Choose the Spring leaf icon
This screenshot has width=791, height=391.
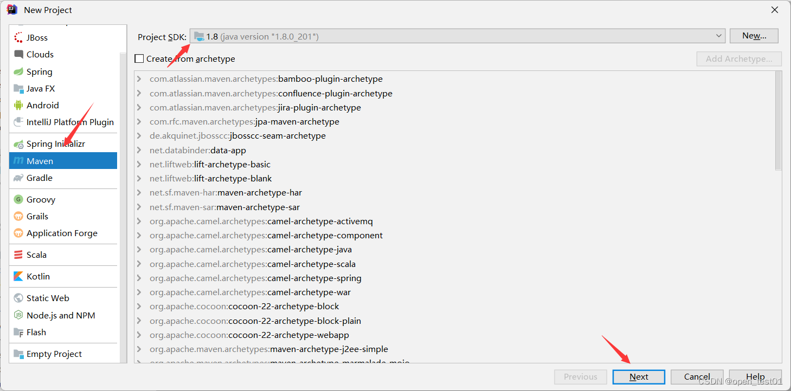pyautogui.click(x=18, y=71)
